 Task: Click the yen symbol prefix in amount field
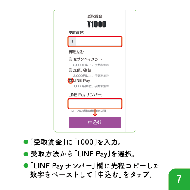(x=72, y=41)
